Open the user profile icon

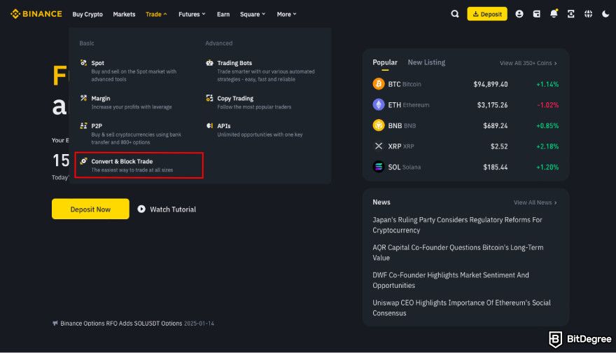(519, 14)
